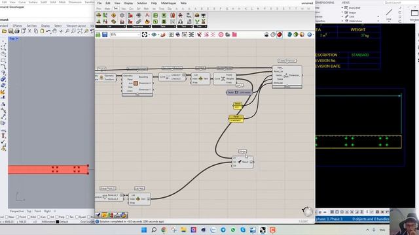Disable preview using the no-preview icon
The image size is (419, 235).
(266, 35)
